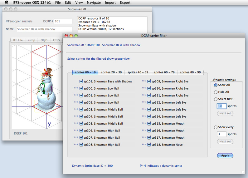Open the View menu
248x178 pixels.
tap(79, 2)
